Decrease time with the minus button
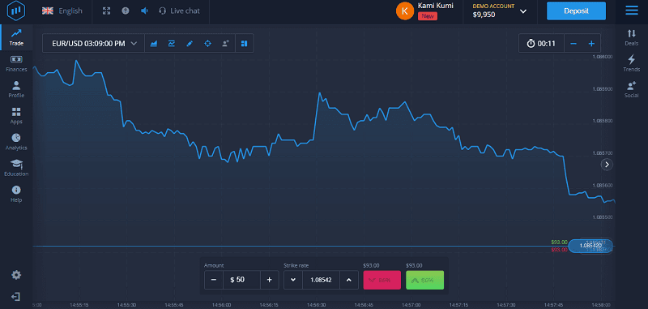The width and height of the screenshot is (648, 309). 573,44
